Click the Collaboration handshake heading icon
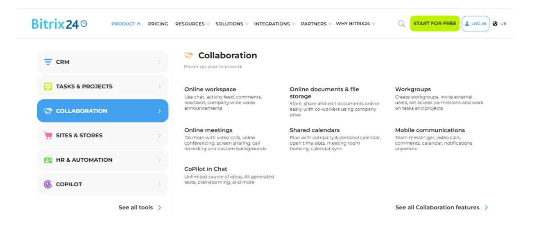Image resolution: width=557 pixels, height=228 pixels. click(188, 56)
